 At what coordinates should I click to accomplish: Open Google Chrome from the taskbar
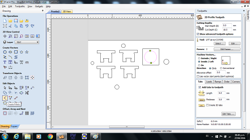pos(50,136)
